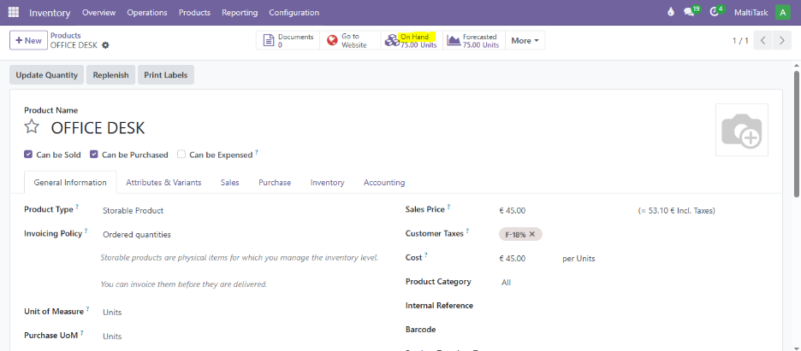Remove the F-18% customer tax tag
This screenshot has height=351, width=801.
tap(532, 234)
